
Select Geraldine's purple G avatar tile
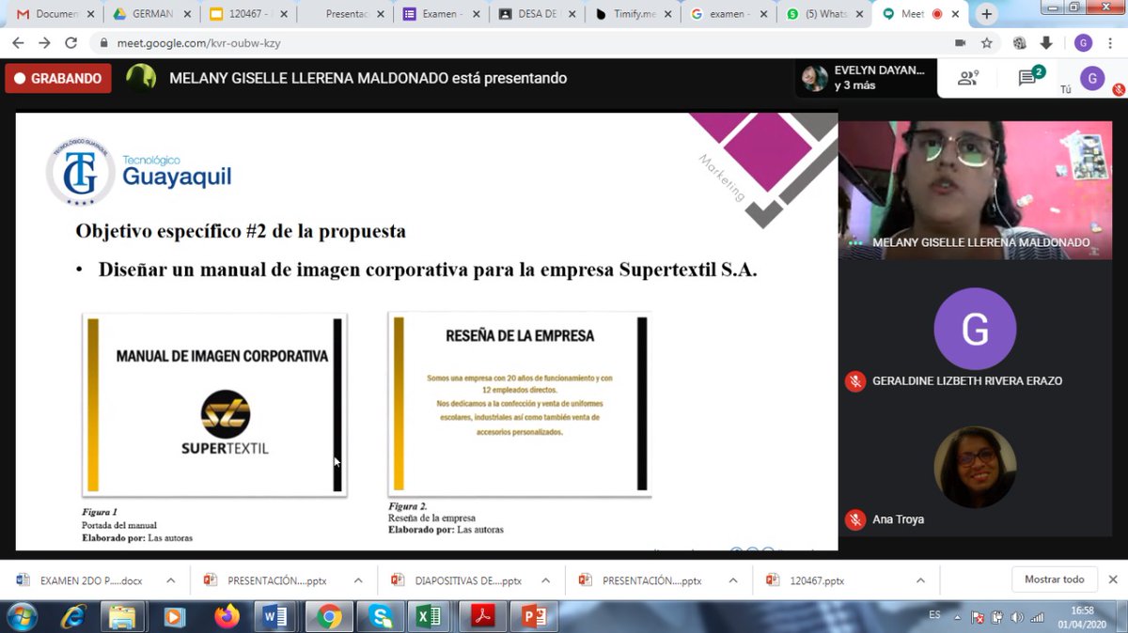975,330
